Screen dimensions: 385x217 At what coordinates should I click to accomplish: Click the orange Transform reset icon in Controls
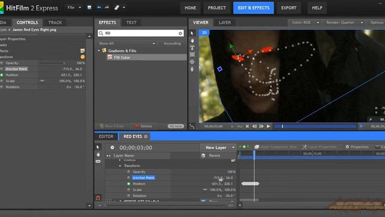[x=82, y=57]
